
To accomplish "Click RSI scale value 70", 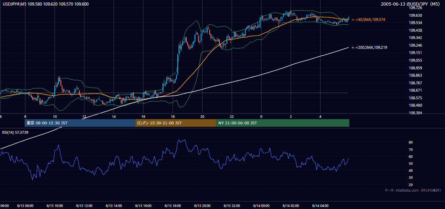I will tap(411, 149).
